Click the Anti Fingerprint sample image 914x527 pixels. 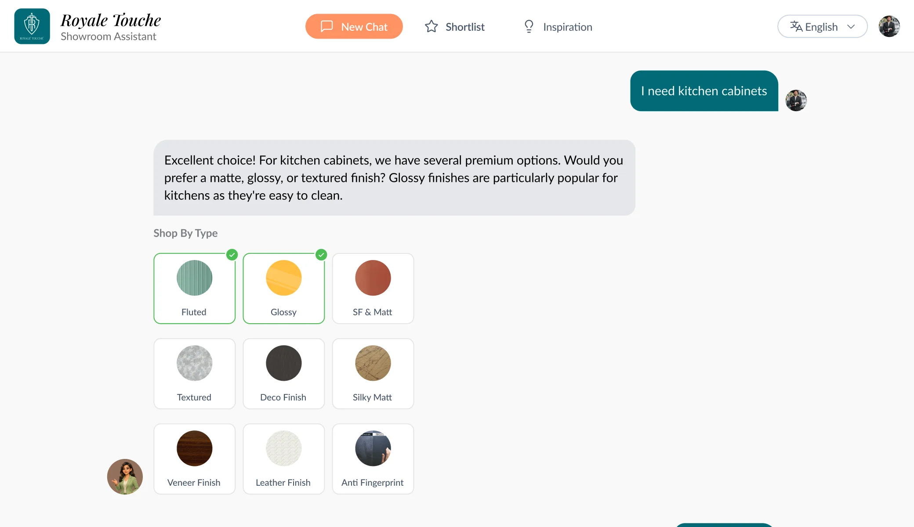pyautogui.click(x=373, y=448)
